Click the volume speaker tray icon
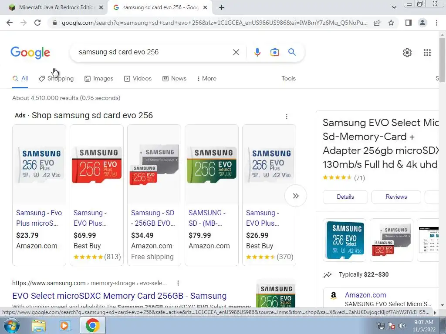 pyautogui.click(x=402, y=326)
